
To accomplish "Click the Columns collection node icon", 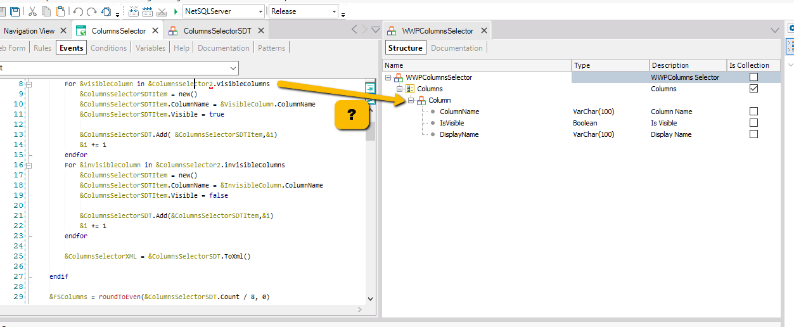I will pyautogui.click(x=410, y=89).
